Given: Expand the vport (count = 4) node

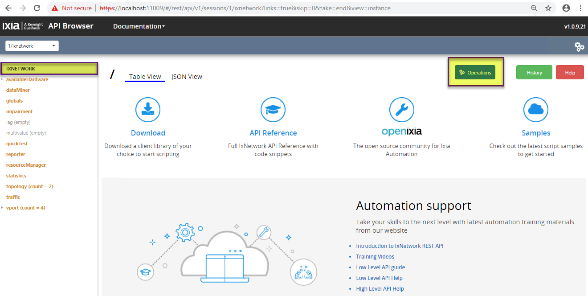Looking at the screenshot, I should coord(2,208).
